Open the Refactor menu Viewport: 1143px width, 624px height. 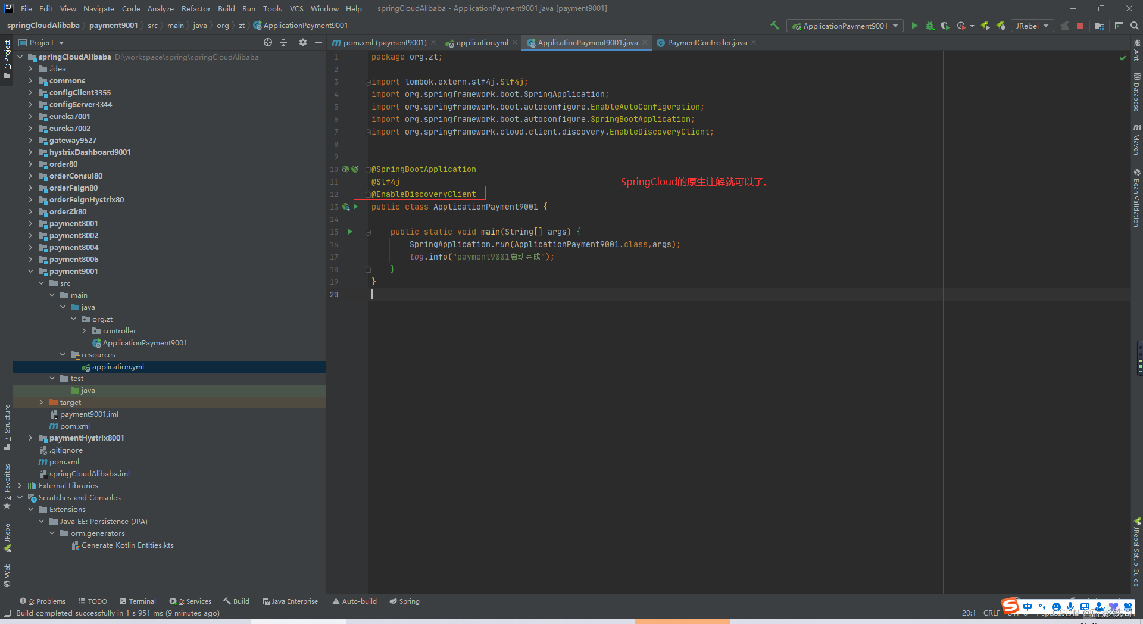click(x=196, y=8)
